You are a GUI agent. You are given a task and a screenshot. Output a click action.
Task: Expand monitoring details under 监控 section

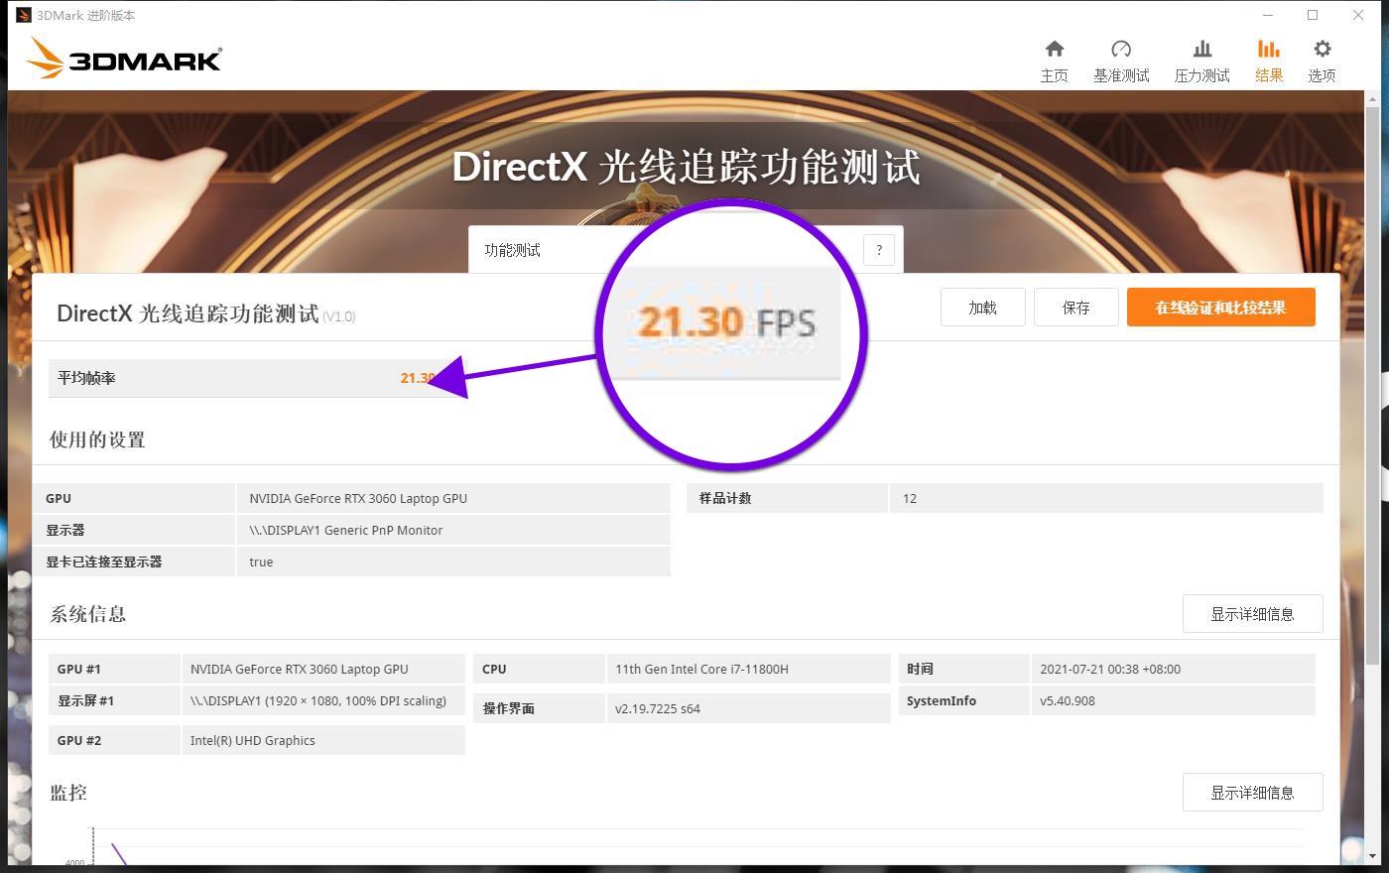click(1252, 792)
